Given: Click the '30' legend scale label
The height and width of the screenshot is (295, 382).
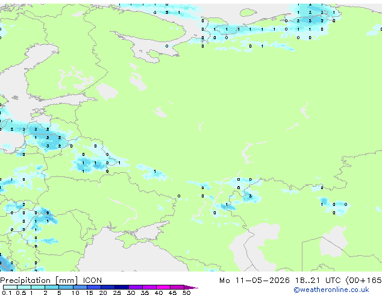Looking at the screenshot, I should click(131, 293).
